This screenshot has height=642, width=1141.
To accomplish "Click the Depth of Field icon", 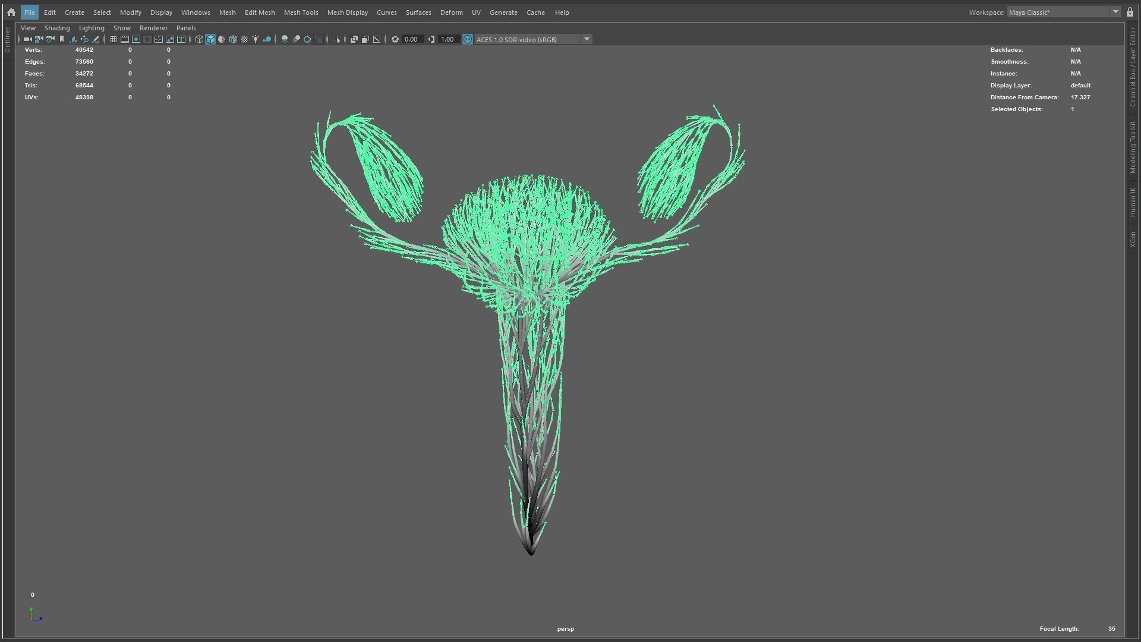I will [x=319, y=39].
